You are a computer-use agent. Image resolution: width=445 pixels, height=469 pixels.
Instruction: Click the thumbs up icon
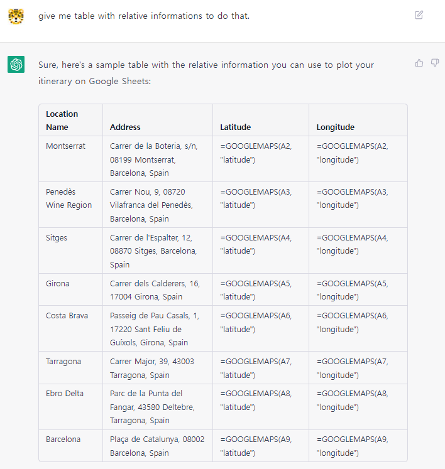pyautogui.click(x=419, y=63)
